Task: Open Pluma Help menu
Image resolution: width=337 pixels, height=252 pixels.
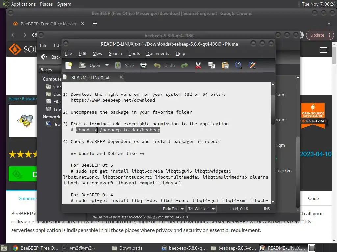Action: click(x=180, y=53)
